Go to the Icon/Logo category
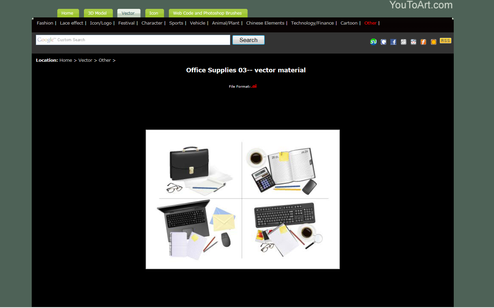 point(101,23)
